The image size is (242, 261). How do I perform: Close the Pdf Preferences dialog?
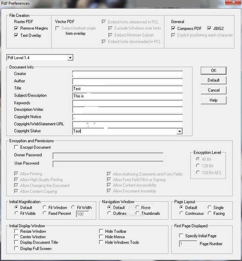[x=233, y=2]
